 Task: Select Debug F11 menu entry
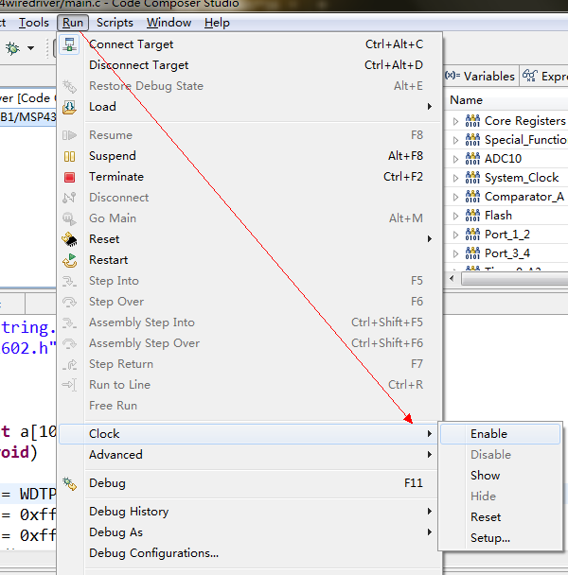pos(250,483)
